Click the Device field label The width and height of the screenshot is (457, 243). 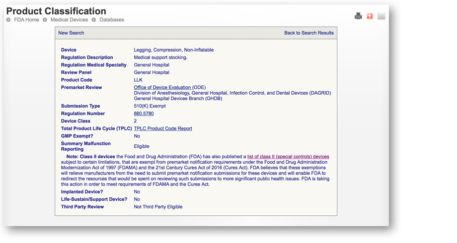pos(69,50)
